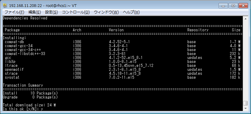251x114 pixels.
Task: Click the openmotif package name
Action: click(14, 70)
